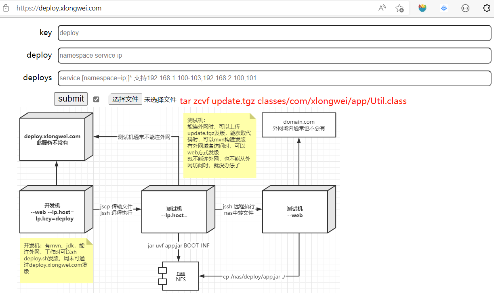Viewport: 494px width, 293px height.
Task: Click the deploy namespace service ip field
Action: 275,56
